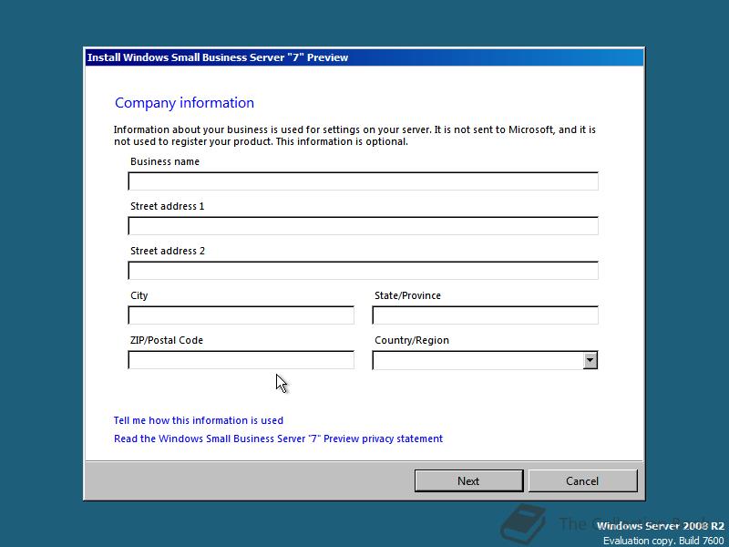
Task: Click the Business name input field
Action: point(363,181)
